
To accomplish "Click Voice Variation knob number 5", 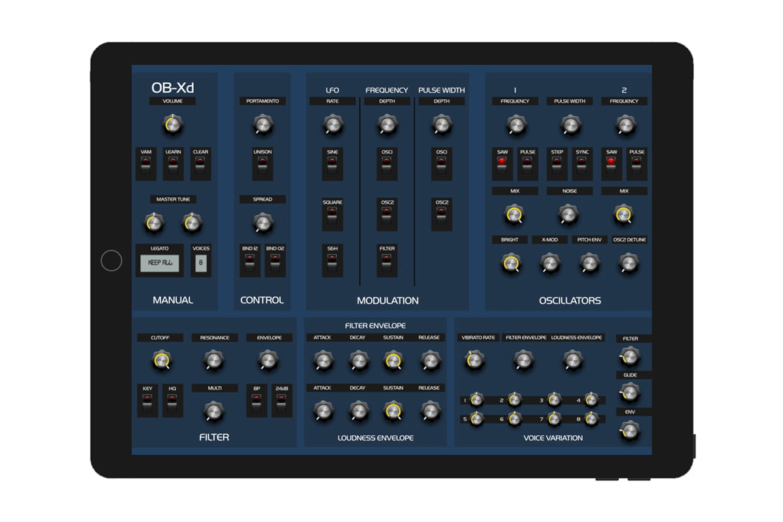I will point(476,419).
